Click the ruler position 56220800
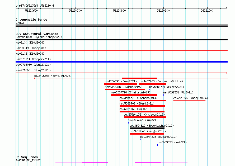Viewport: 235px width, 166px height. point(119,11)
